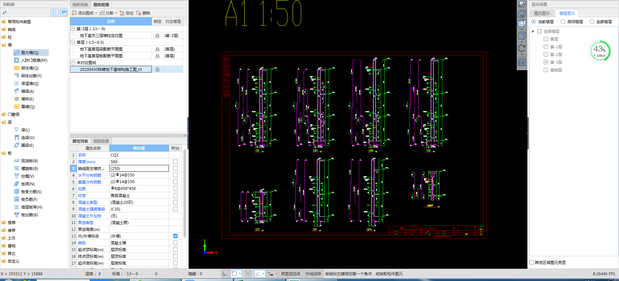Screen dimensions: 619x281
Task: Select the 相邻楼层 radio button
Action: coord(563,22)
